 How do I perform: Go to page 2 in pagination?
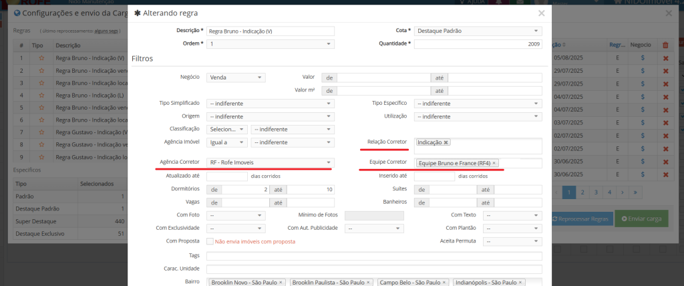(x=582, y=192)
